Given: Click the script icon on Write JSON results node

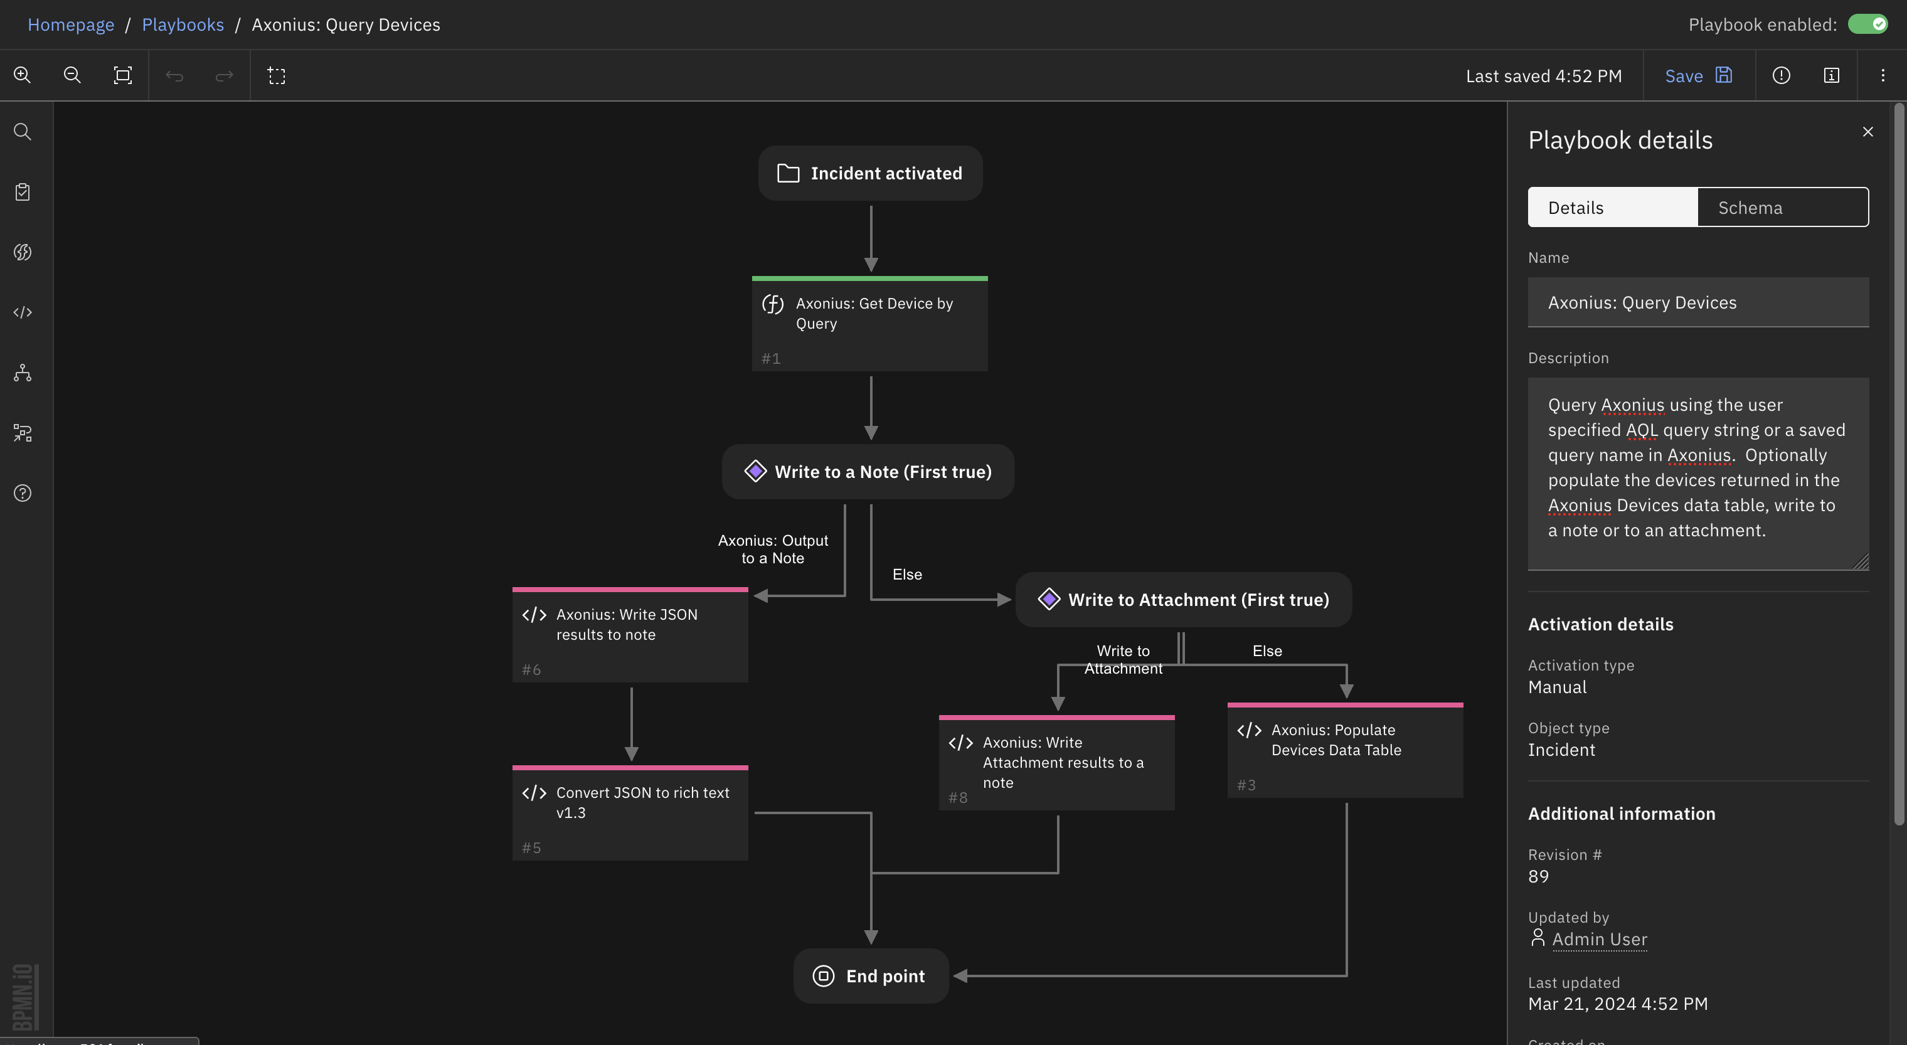Looking at the screenshot, I should point(534,615).
